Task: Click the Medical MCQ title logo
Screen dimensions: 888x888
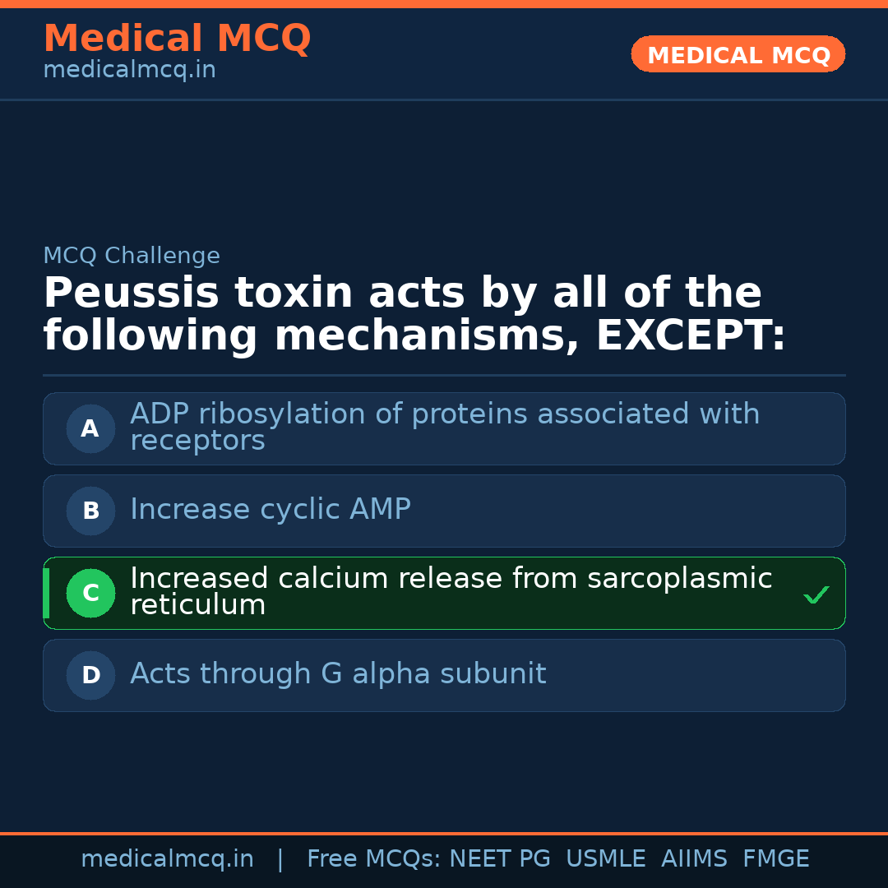Action: 177,39
